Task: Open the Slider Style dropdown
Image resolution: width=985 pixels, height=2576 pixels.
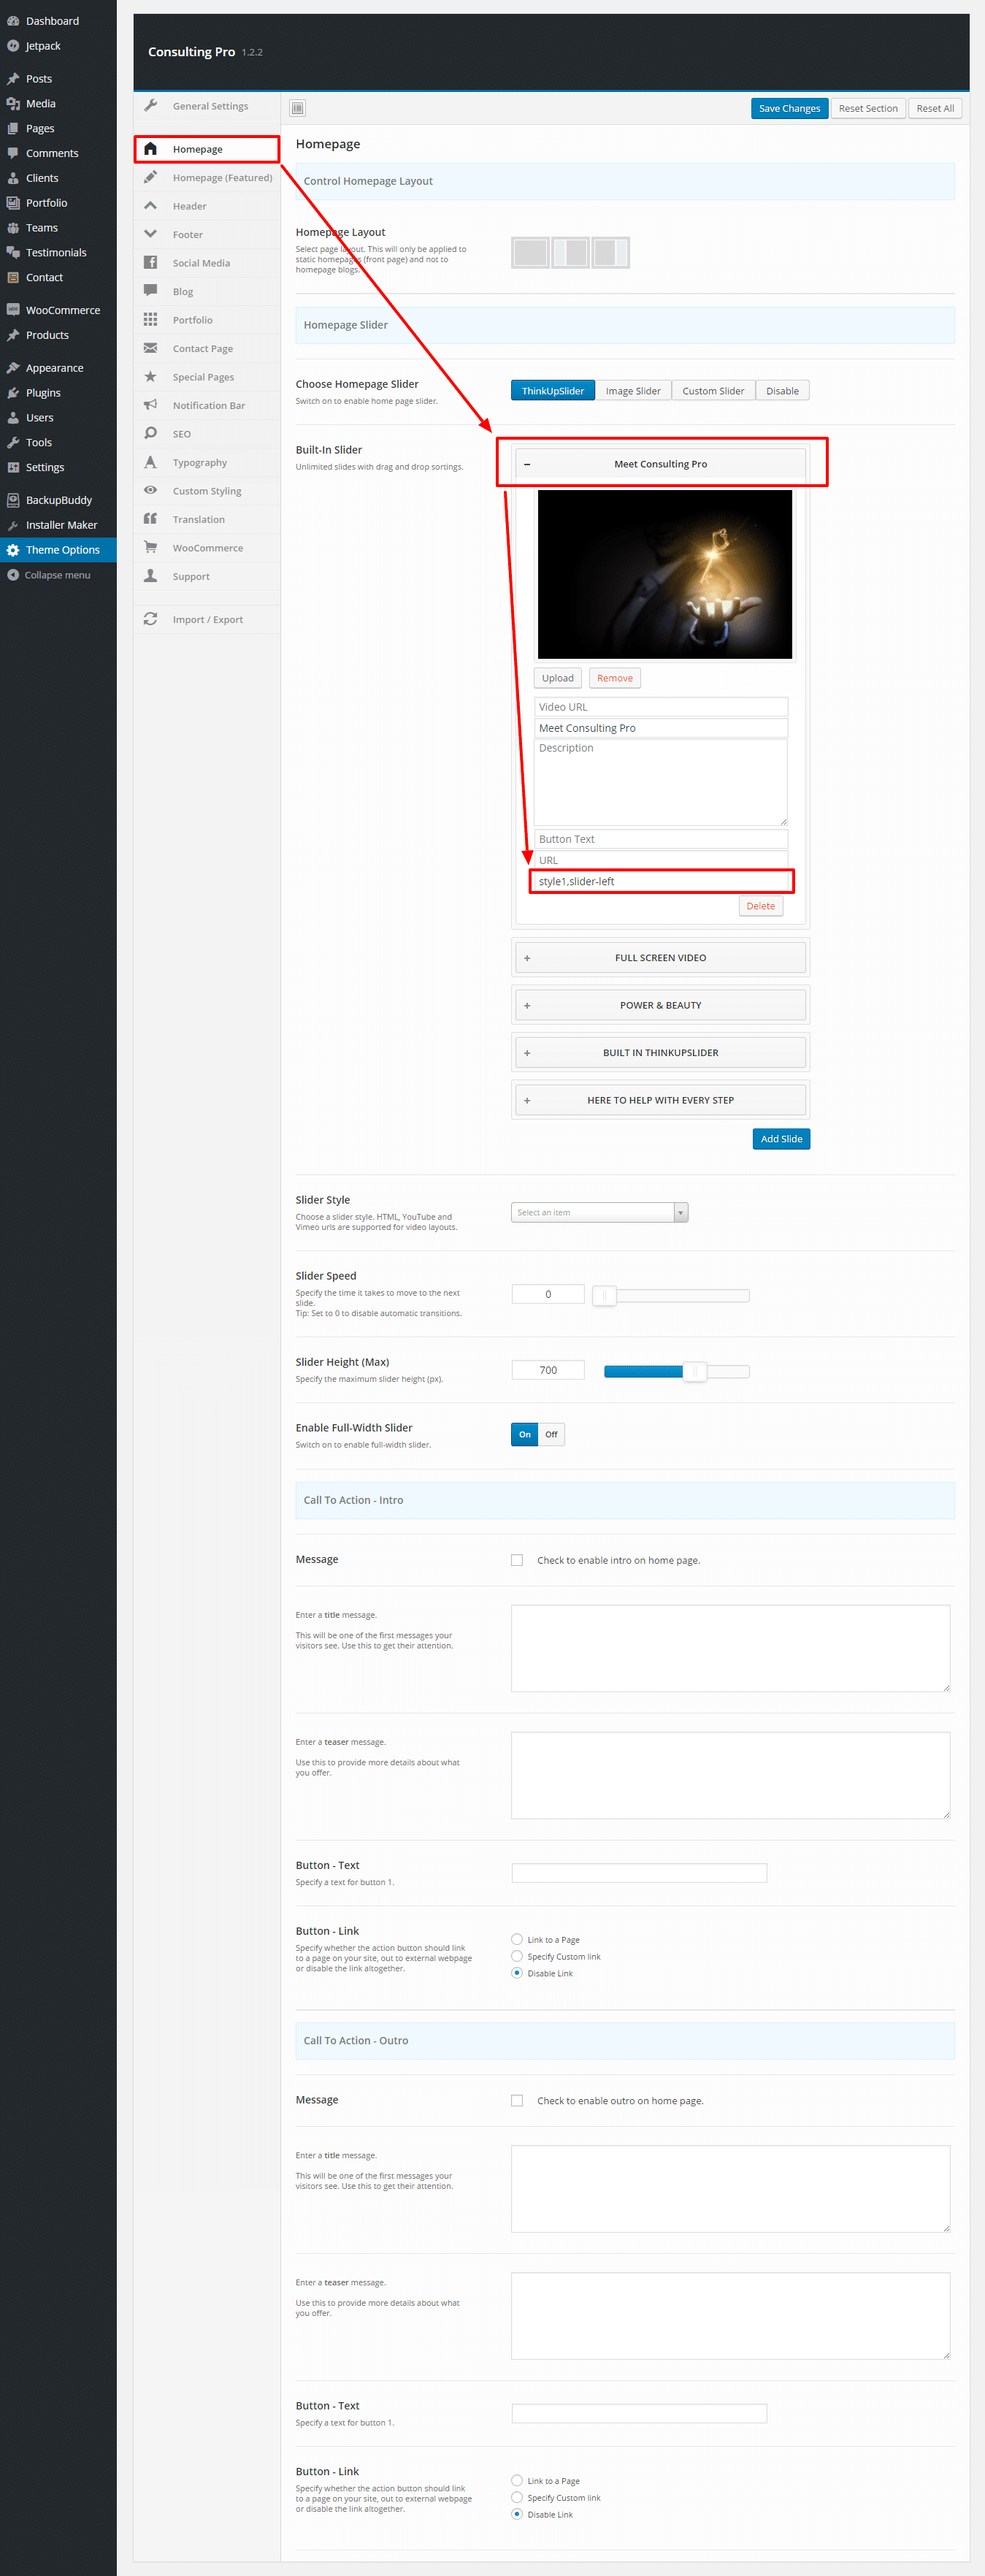Action: pyautogui.click(x=599, y=1212)
